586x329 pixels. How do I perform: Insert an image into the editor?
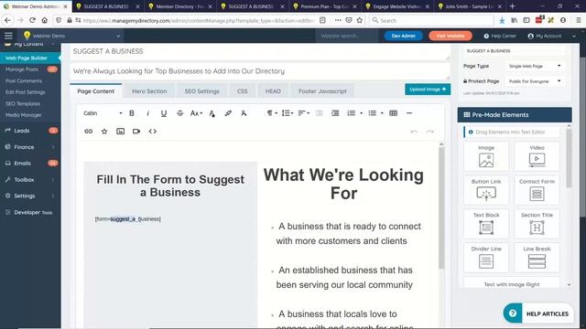point(120,132)
